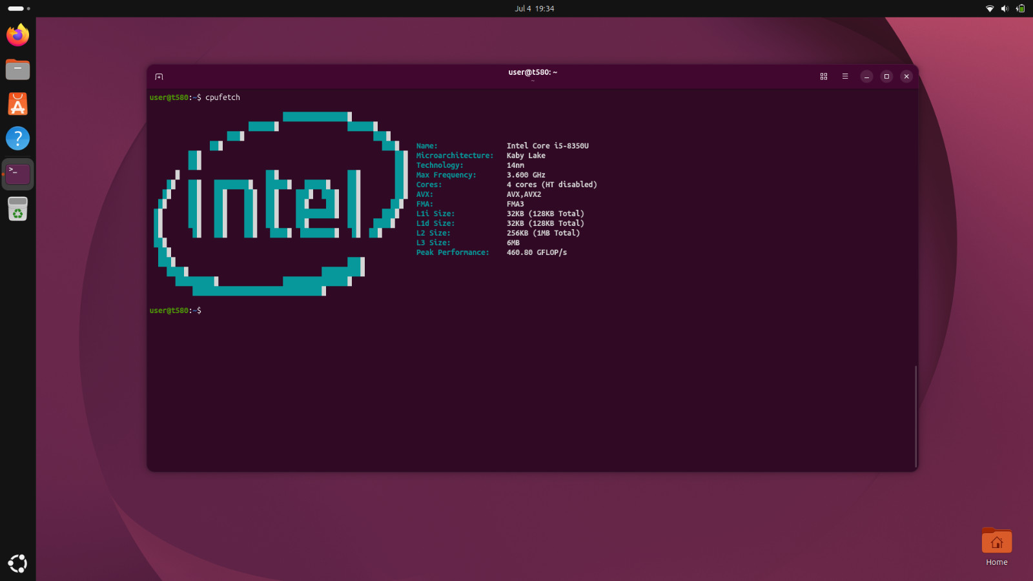The image size is (1033, 581).
Task: Show applications via the Ubuntu logo
Action: pos(18,564)
